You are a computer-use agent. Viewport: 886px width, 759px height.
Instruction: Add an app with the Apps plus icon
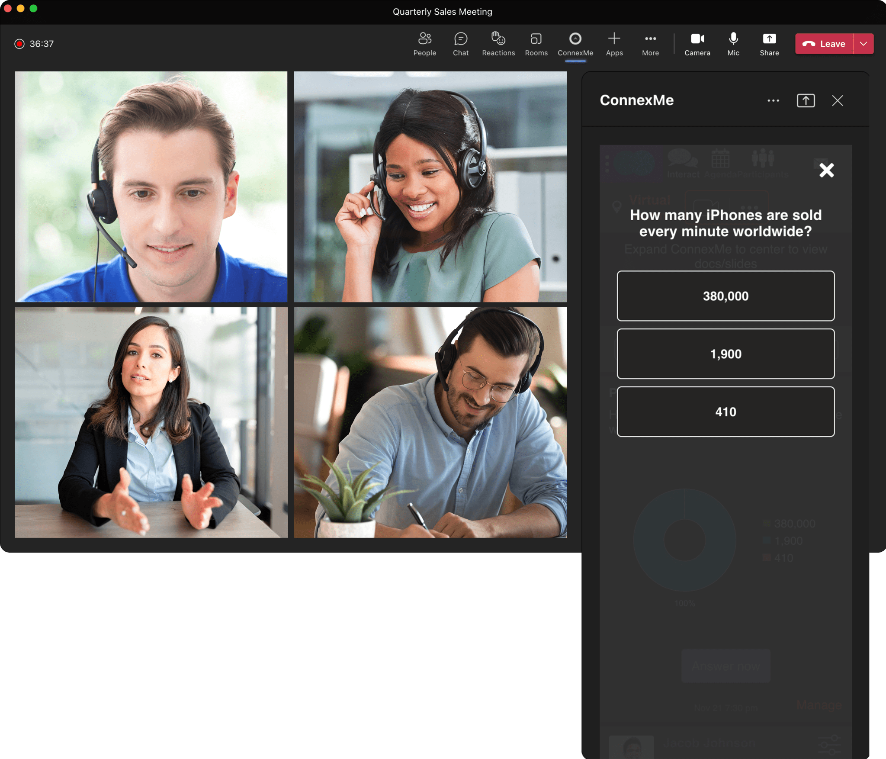(x=614, y=43)
